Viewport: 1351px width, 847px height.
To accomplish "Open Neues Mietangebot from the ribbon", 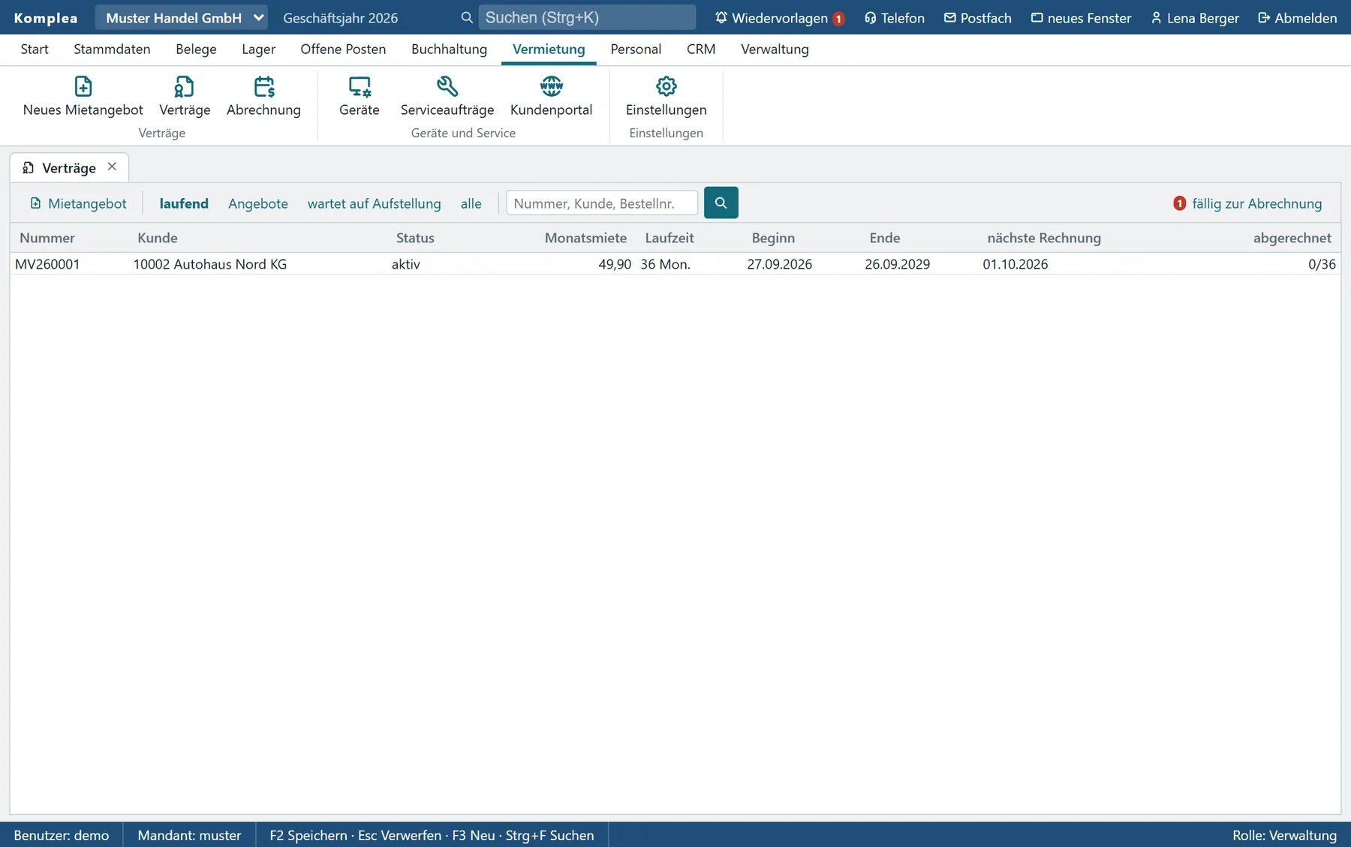I will click(x=83, y=96).
